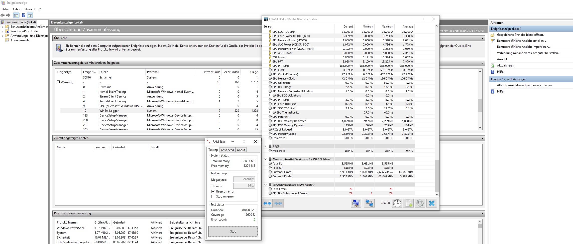Viewport: 573px width, 244px height.
Task: Click the Event Viewer icon in the title bar
Action: [x=3, y=3]
